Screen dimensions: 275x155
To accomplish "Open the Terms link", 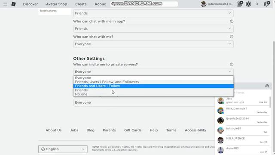I will click(171, 130).
